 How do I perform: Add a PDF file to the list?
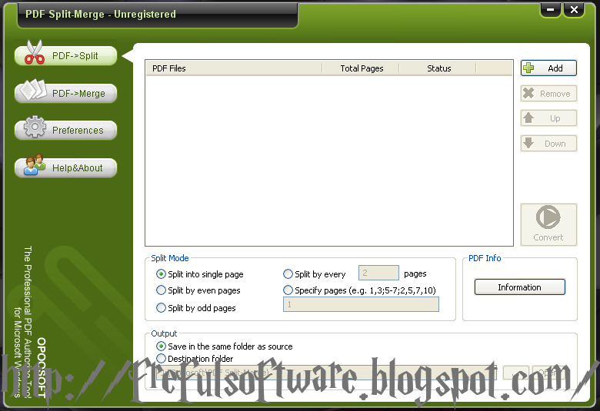tap(548, 68)
